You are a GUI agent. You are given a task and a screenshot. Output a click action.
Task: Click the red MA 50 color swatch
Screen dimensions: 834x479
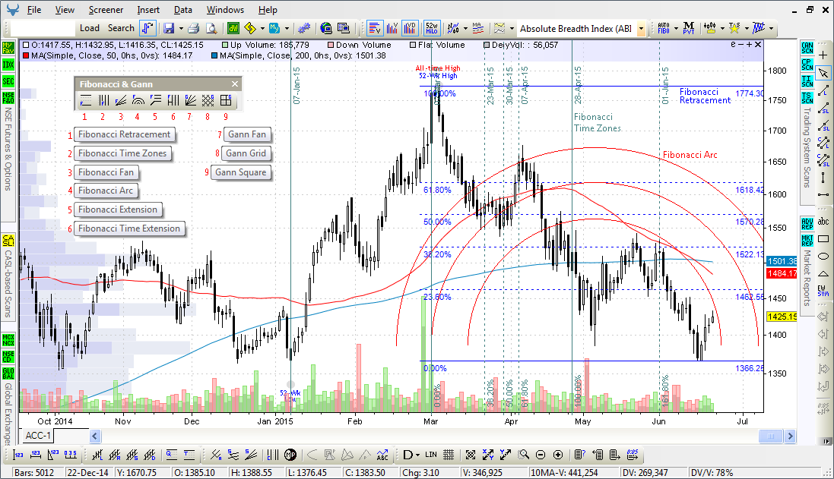coord(26,55)
